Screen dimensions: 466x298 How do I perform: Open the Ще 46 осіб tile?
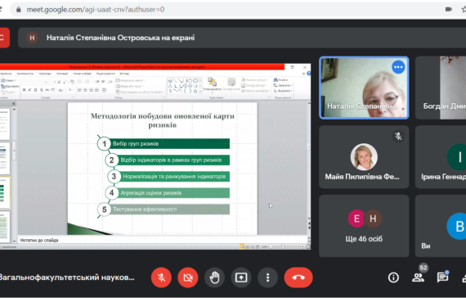pyautogui.click(x=364, y=226)
